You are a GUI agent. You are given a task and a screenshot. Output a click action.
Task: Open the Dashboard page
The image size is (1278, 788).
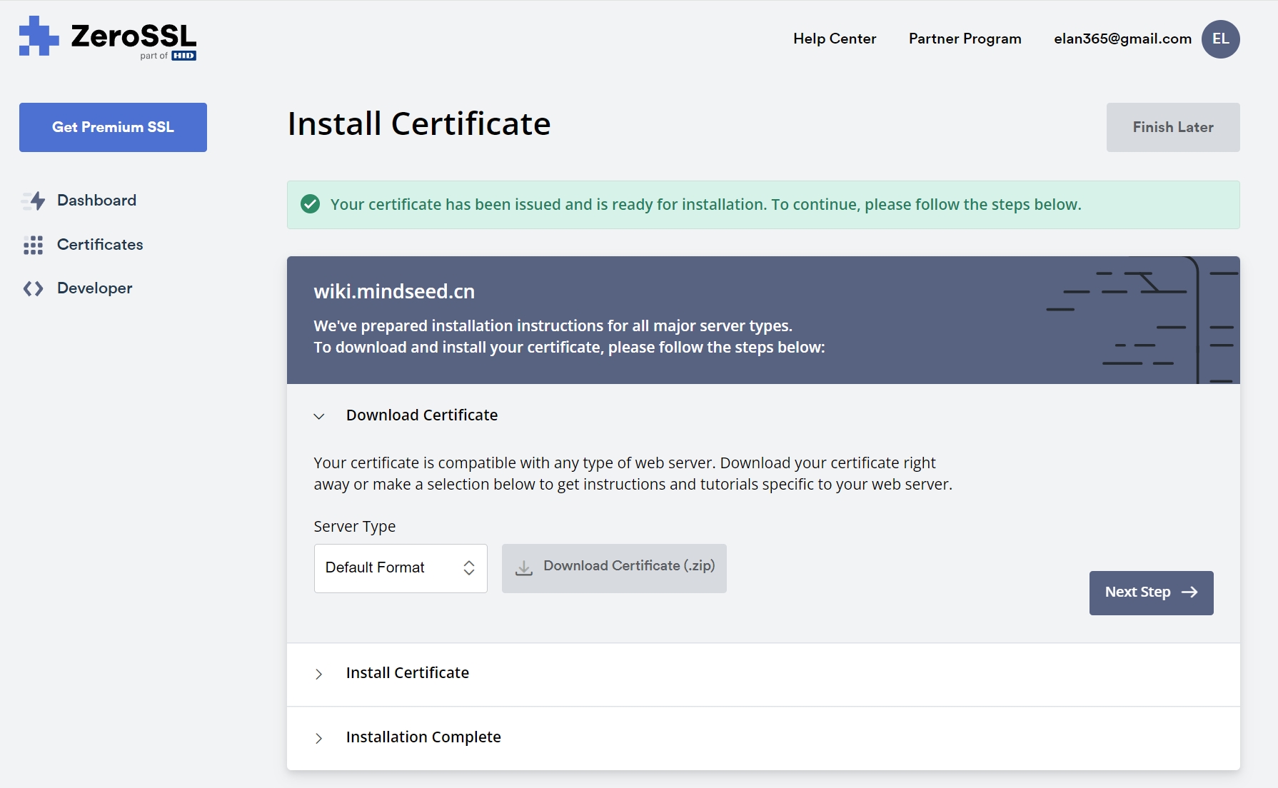[96, 201]
